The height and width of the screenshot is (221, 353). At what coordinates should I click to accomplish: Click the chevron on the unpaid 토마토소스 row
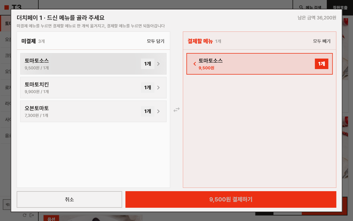pyautogui.click(x=158, y=64)
